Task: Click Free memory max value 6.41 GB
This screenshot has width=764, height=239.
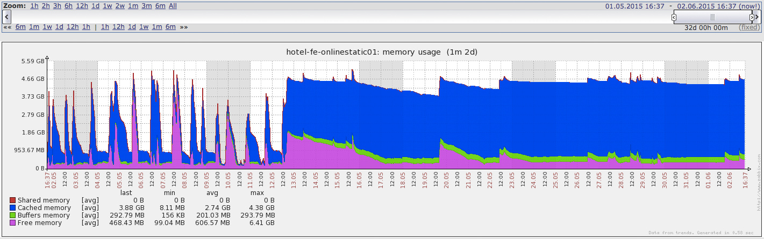Action: [x=262, y=223]
